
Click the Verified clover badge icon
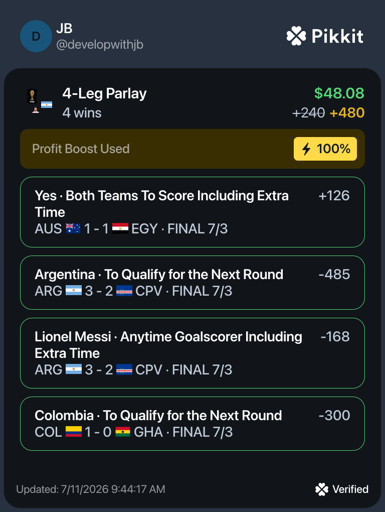point(322,489)
